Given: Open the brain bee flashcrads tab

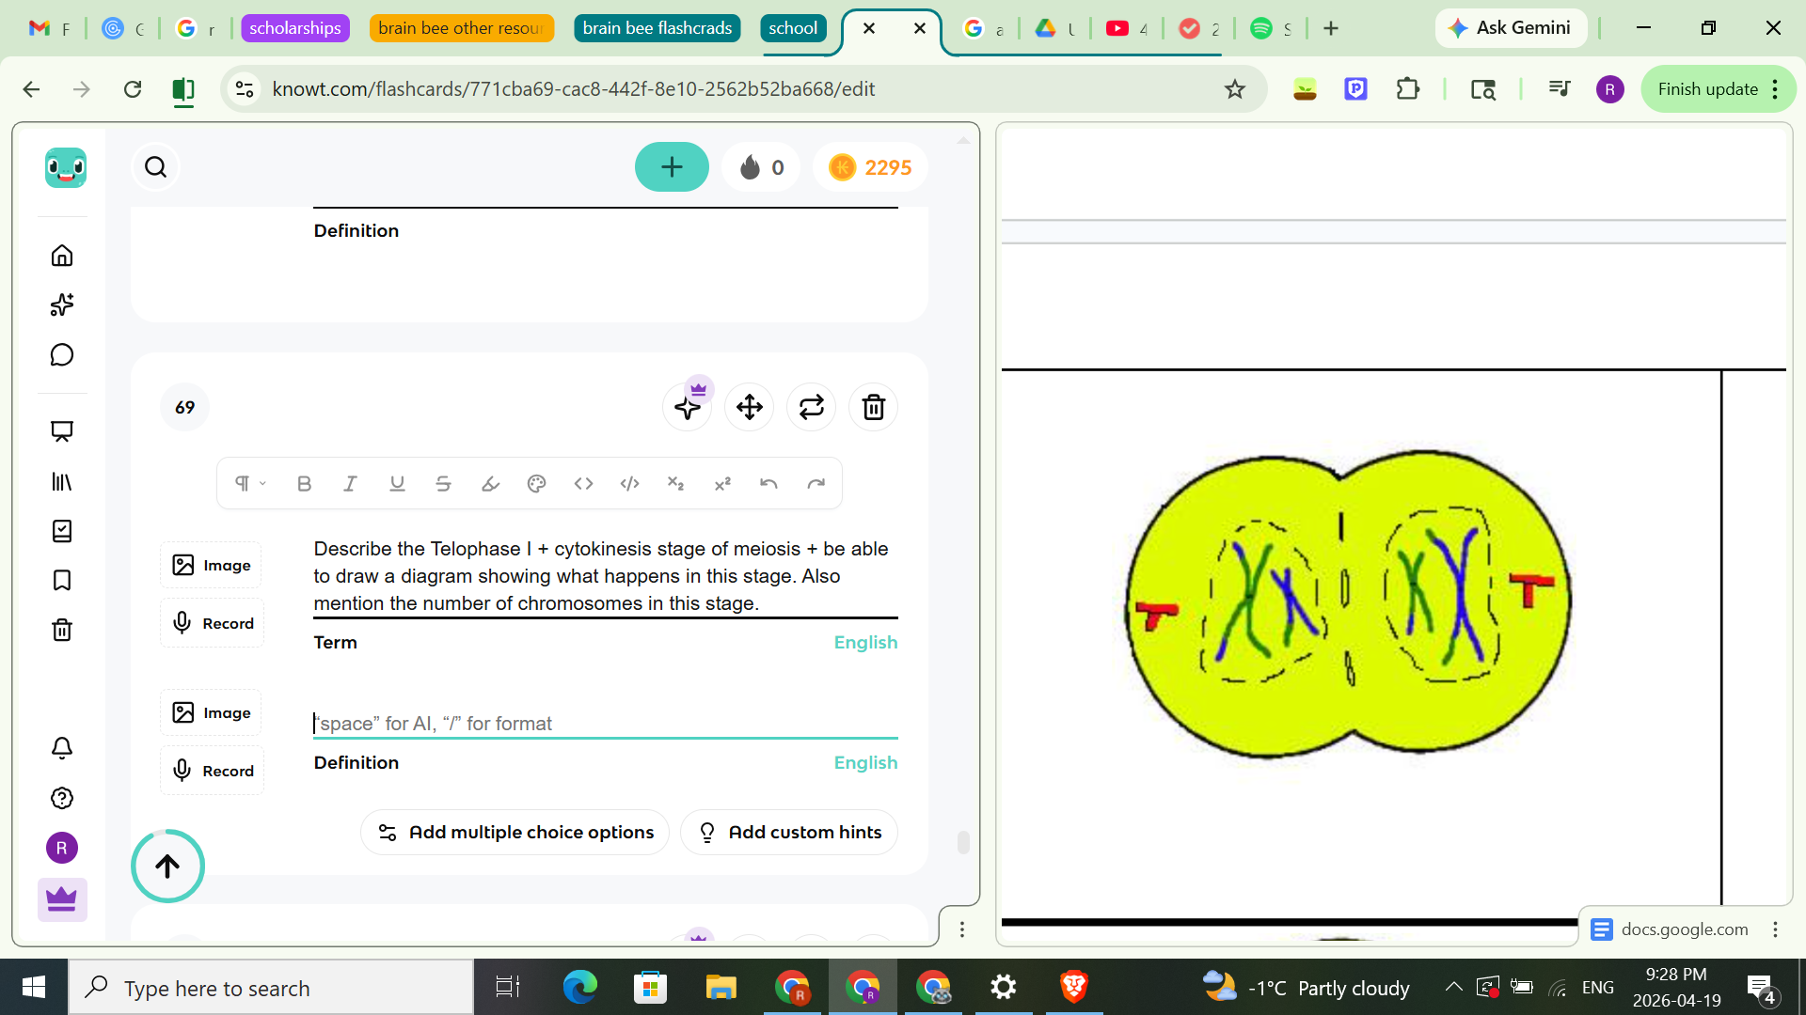Looking at the screenshot, I should click(657, 28).
